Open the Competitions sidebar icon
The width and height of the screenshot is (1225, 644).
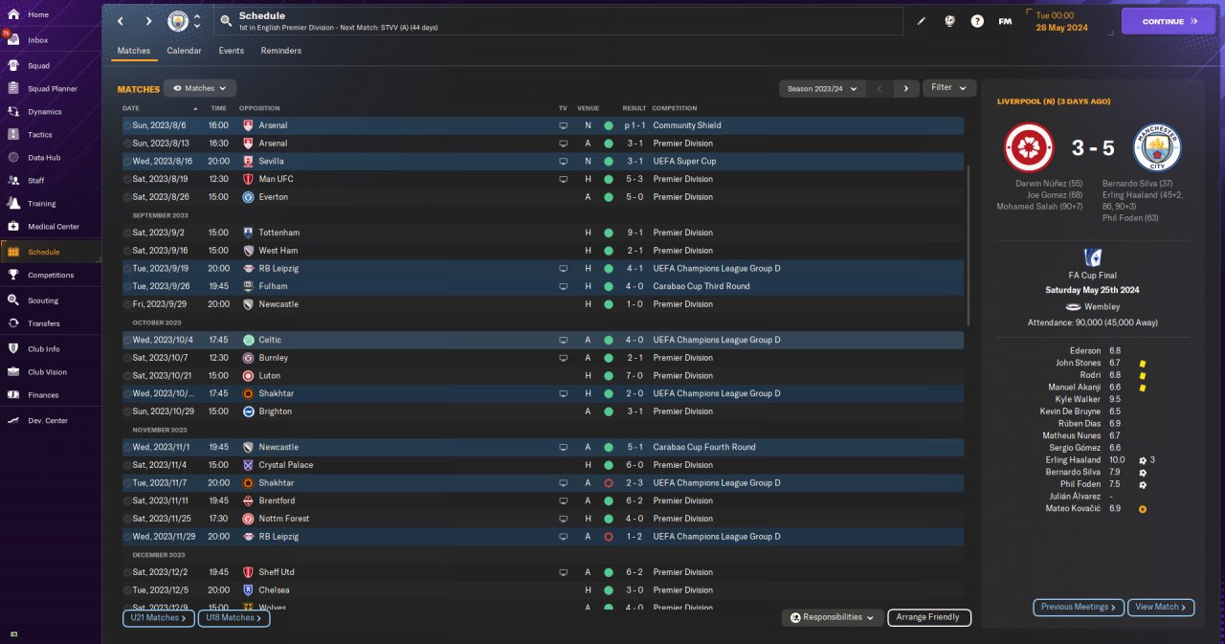[13, 275]
